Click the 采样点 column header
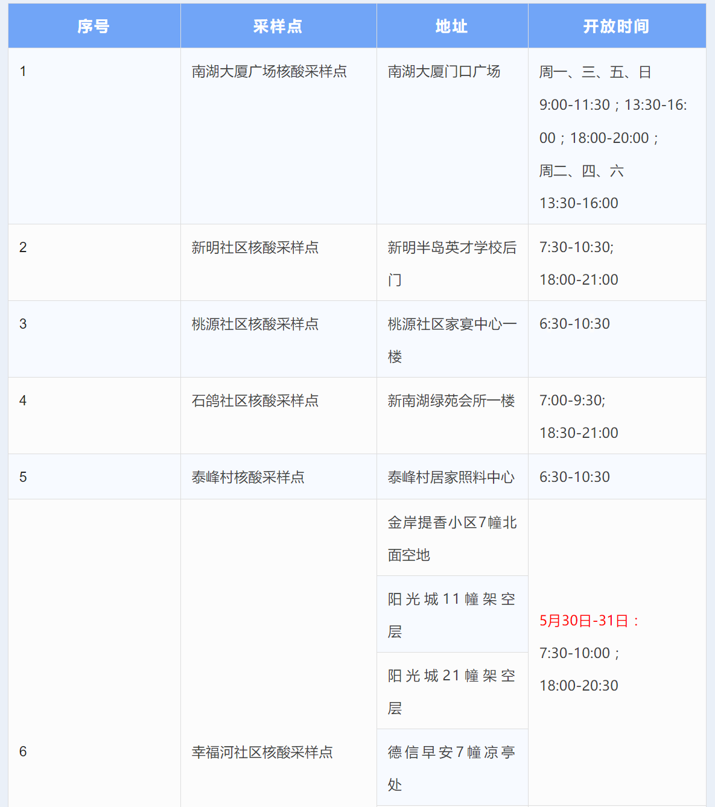Viewport: 715px width, 807px height. click(x=278, y=27)
